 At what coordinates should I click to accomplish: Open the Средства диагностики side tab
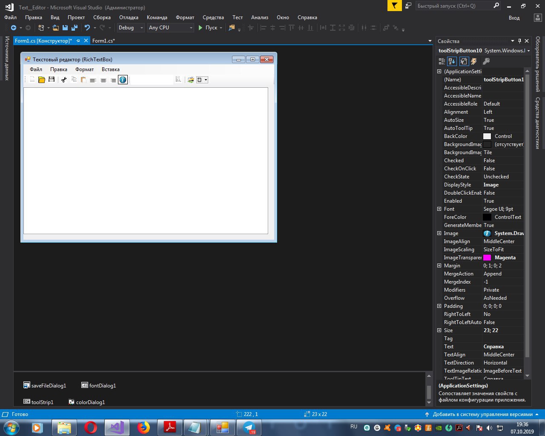(x=538, y=123)
